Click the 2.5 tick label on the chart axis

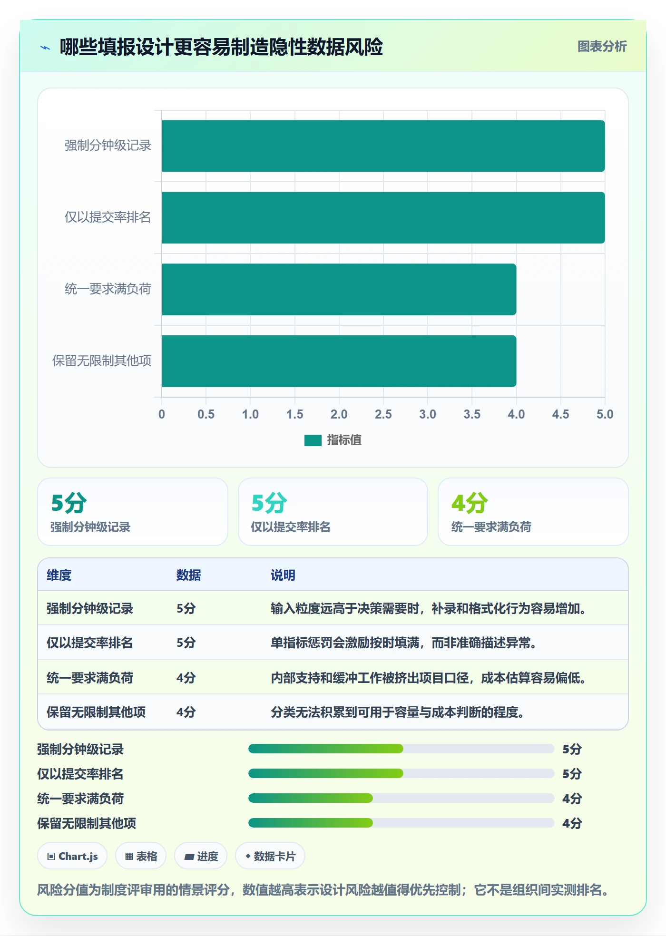click(x=383, y=414)
